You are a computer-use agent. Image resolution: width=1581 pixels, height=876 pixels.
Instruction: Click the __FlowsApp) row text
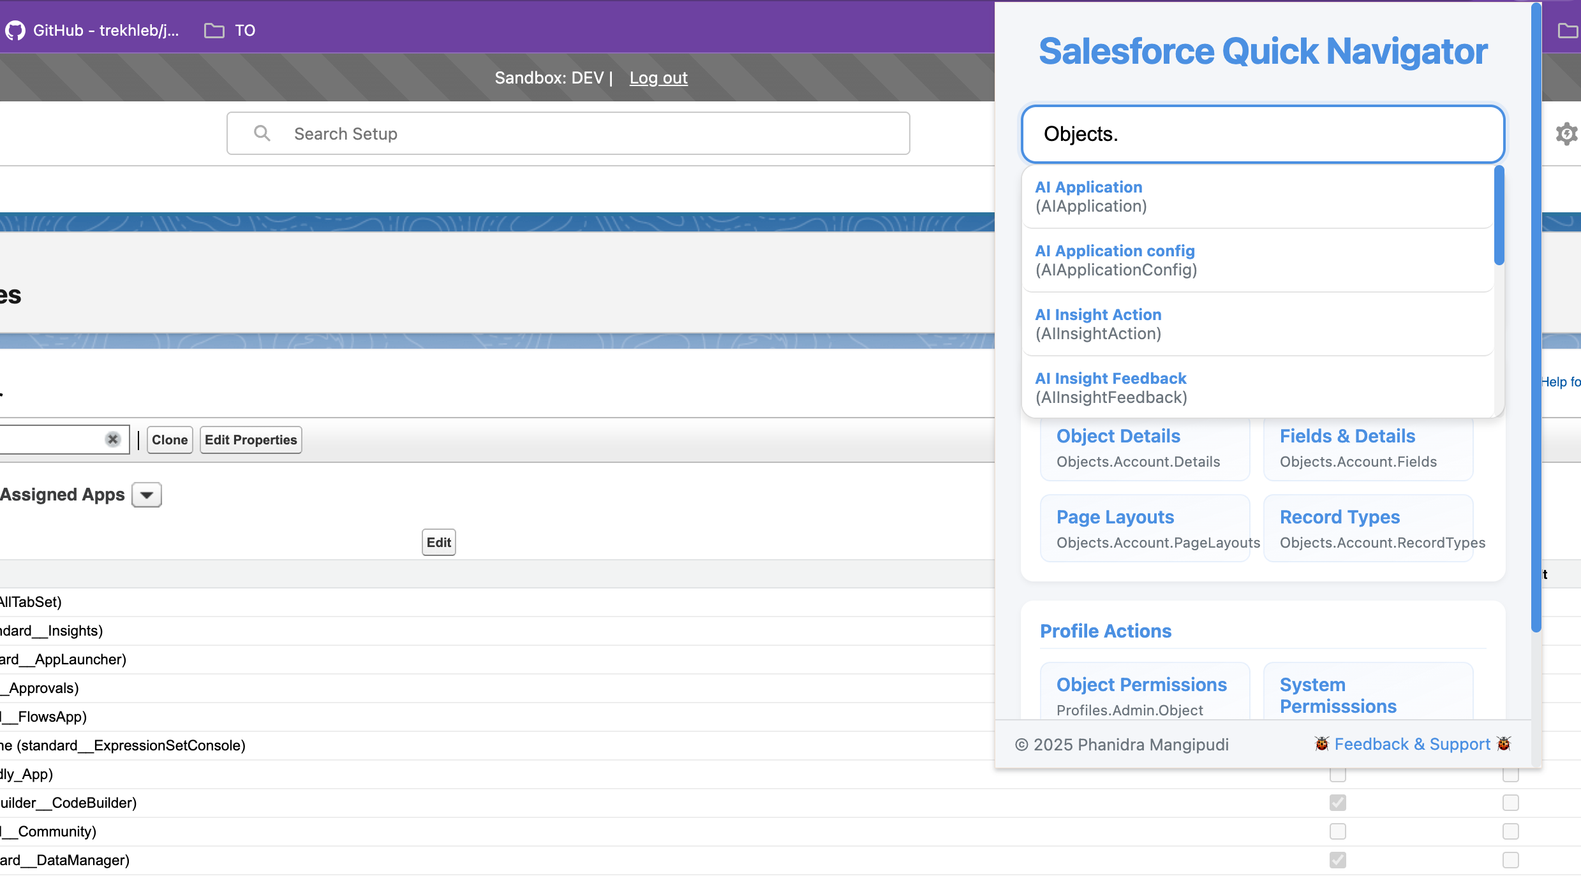pos(43,717)
